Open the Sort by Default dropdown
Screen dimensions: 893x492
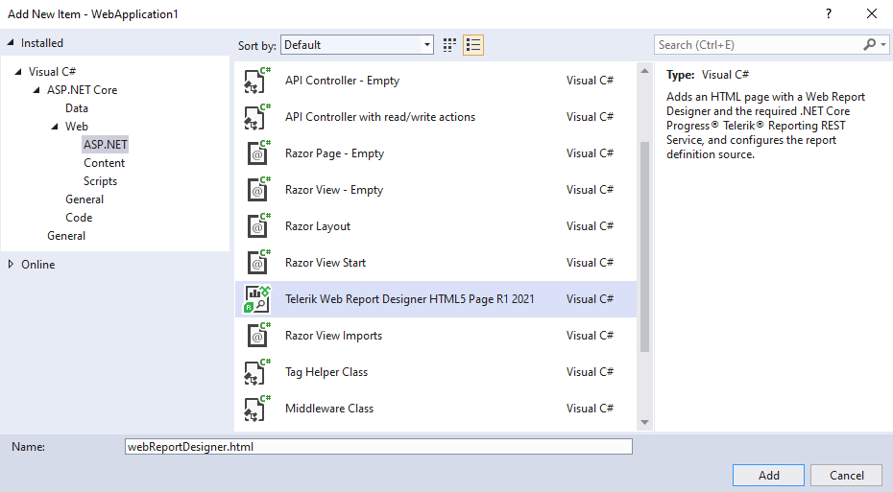pos(357,45)
